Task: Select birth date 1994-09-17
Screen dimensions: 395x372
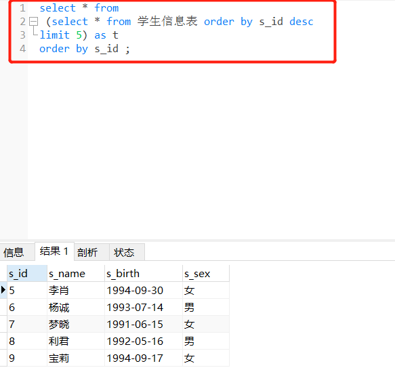Action: point(144,358)
